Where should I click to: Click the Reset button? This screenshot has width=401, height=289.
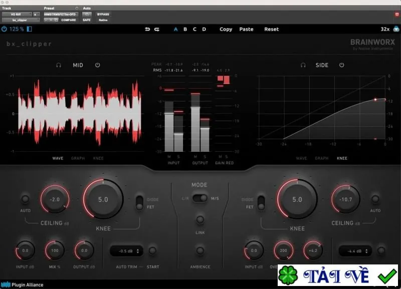tap(272, 30)
